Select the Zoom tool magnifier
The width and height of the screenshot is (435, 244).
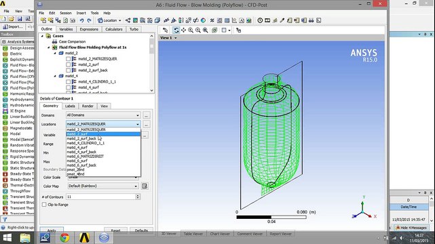[x=191, y=30]
